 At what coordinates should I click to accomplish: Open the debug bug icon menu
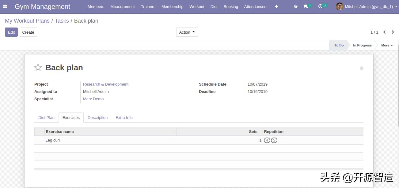point(296,6)
